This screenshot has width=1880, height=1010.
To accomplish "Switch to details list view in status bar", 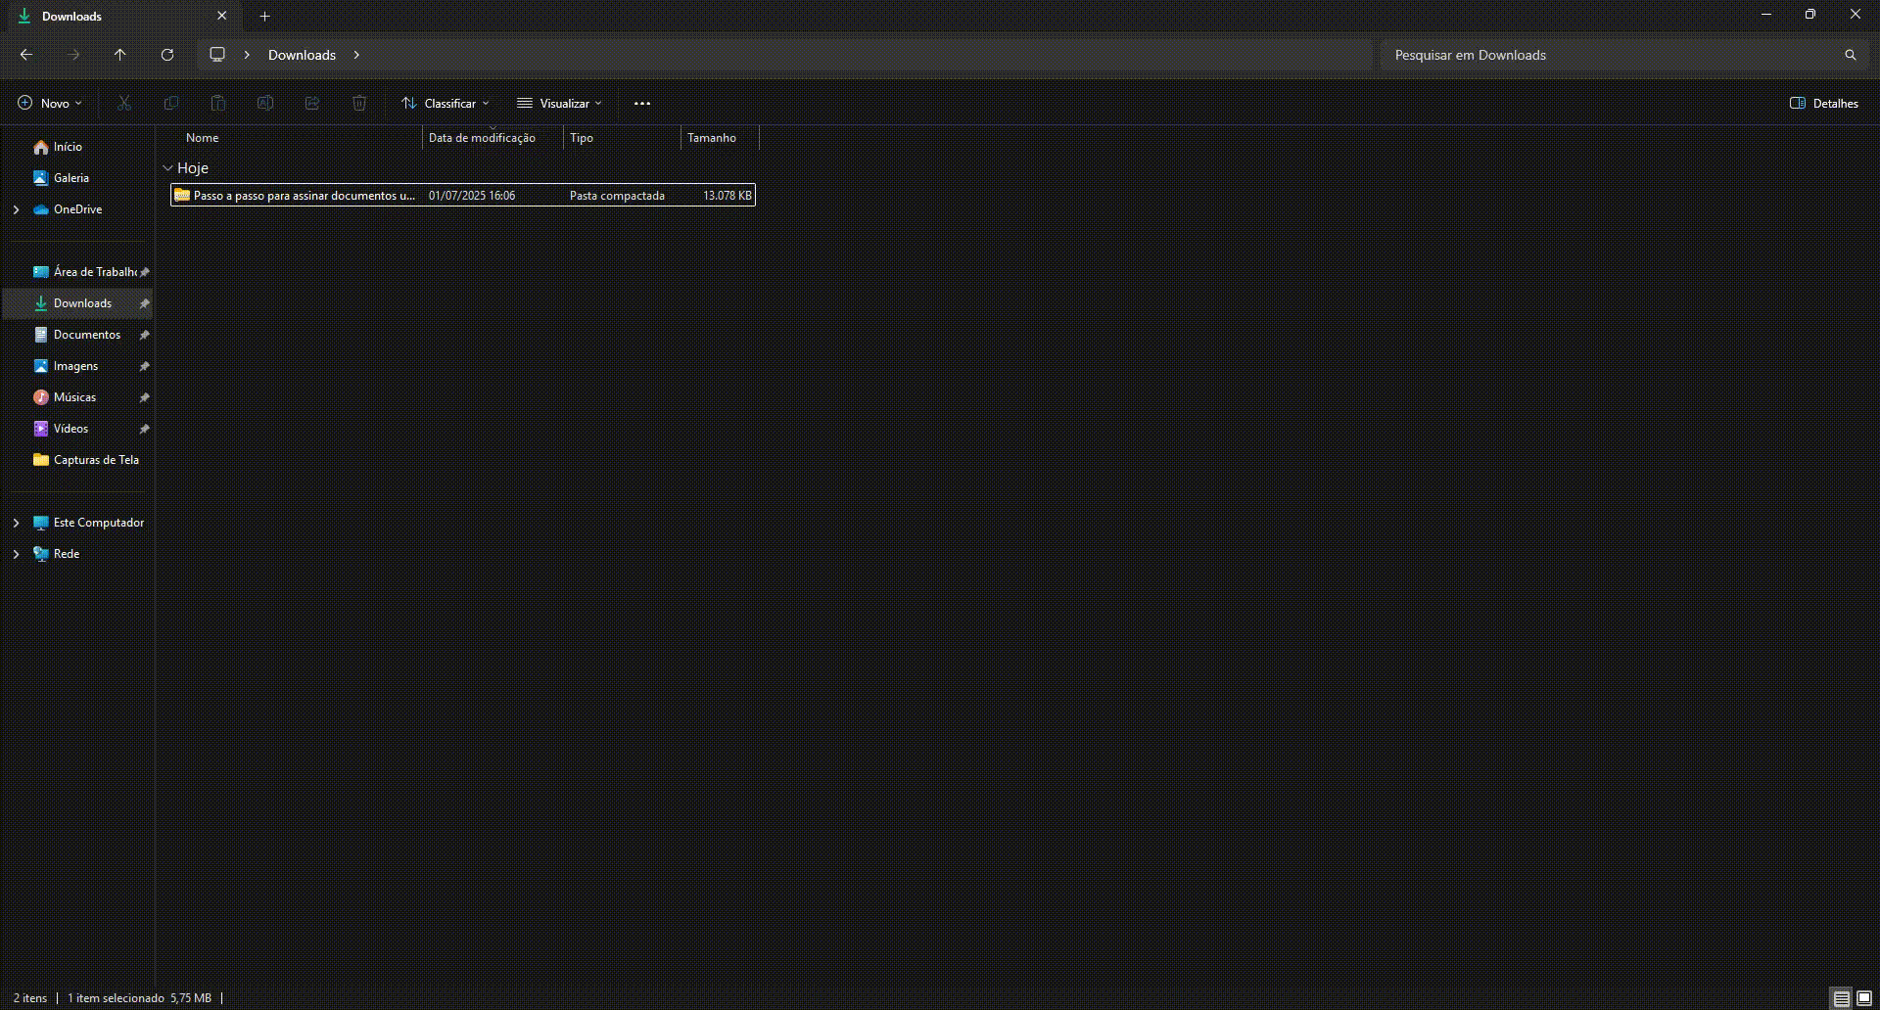I will 1841,998.
